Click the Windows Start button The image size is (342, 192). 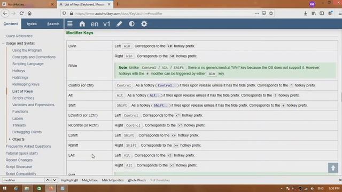coord(4,188)
